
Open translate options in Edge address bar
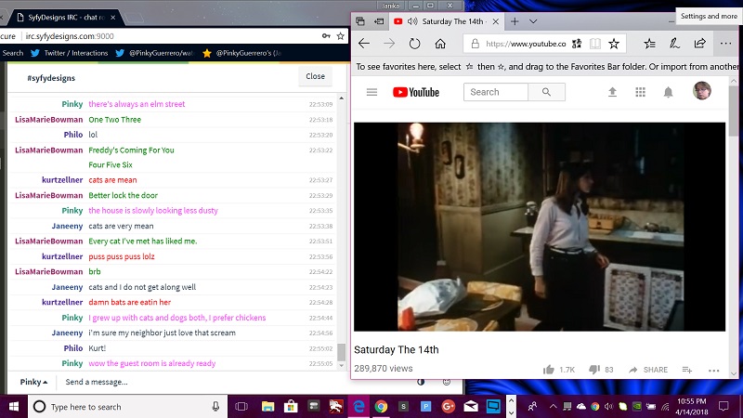[x=577, y=44]
